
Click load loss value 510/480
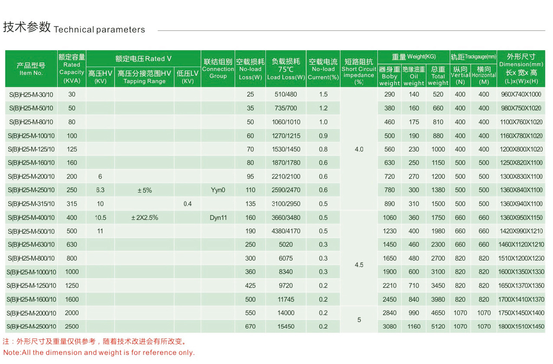click(286, 94)
